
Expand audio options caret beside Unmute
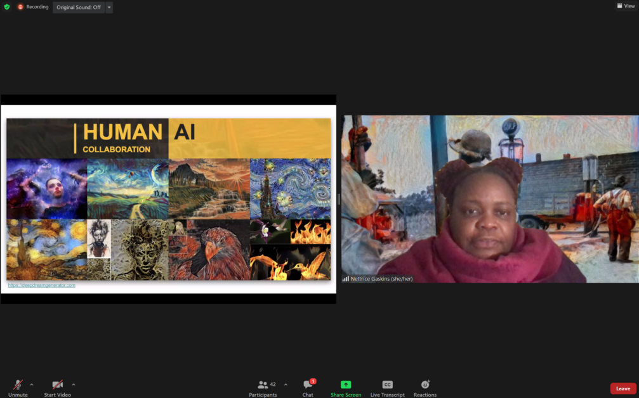coord(32,385)
